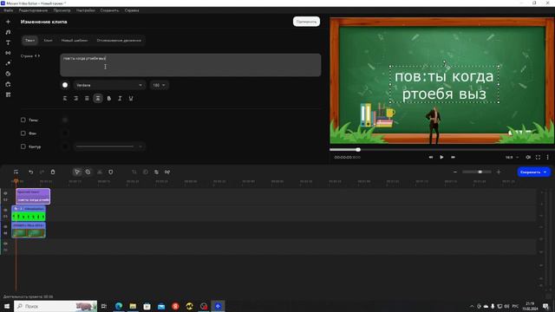Expand the Сохранить button dropdown arrow
This screenshot has width=555, height=312.
click(545, 172)
